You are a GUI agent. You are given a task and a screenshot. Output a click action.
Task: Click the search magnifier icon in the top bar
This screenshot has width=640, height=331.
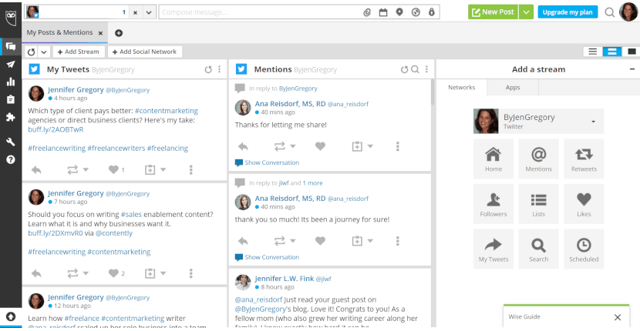click(609, 12)
